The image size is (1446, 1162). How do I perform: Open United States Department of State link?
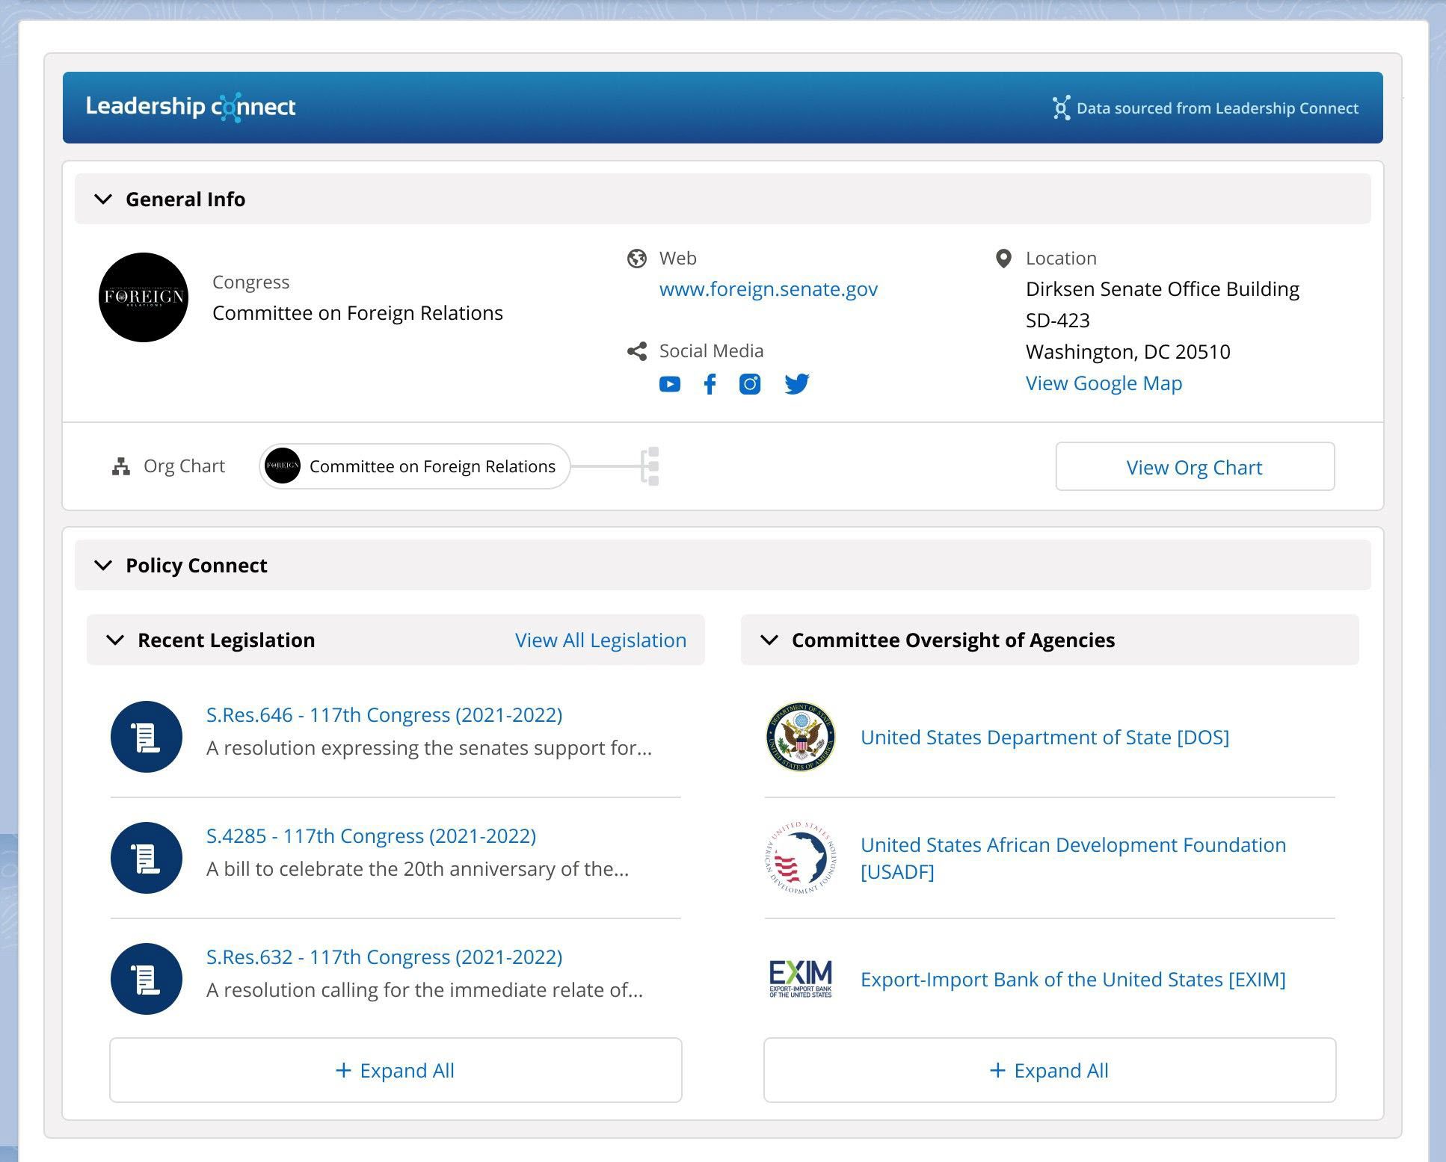(x=1044, y=738)
